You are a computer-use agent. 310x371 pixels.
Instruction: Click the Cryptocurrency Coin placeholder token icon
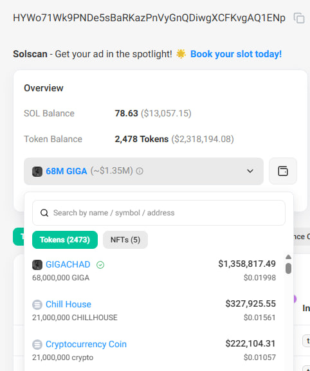[37, 344]
